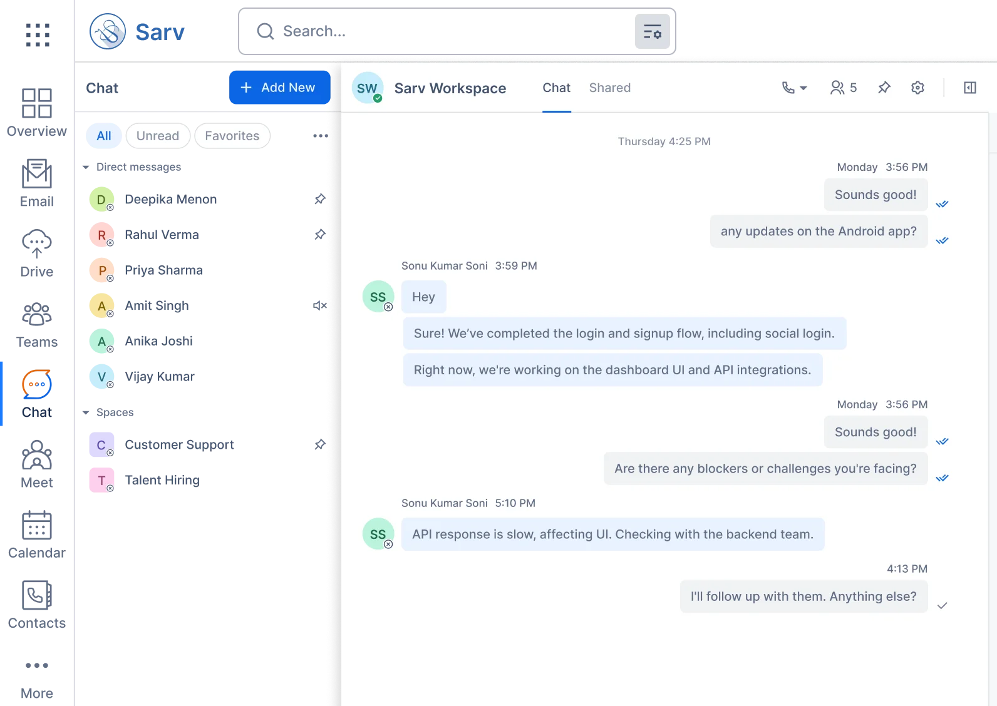
Task: Filter chats by Unread
Action: [158, 136]
